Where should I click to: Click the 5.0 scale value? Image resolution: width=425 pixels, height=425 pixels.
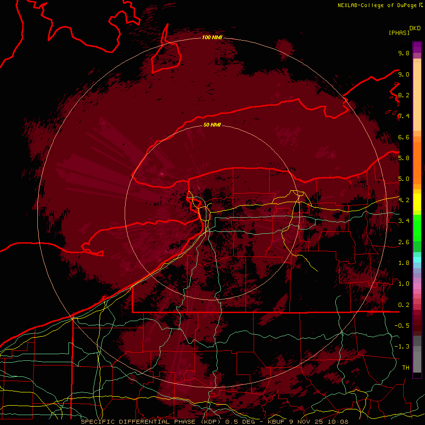point(404,179)
